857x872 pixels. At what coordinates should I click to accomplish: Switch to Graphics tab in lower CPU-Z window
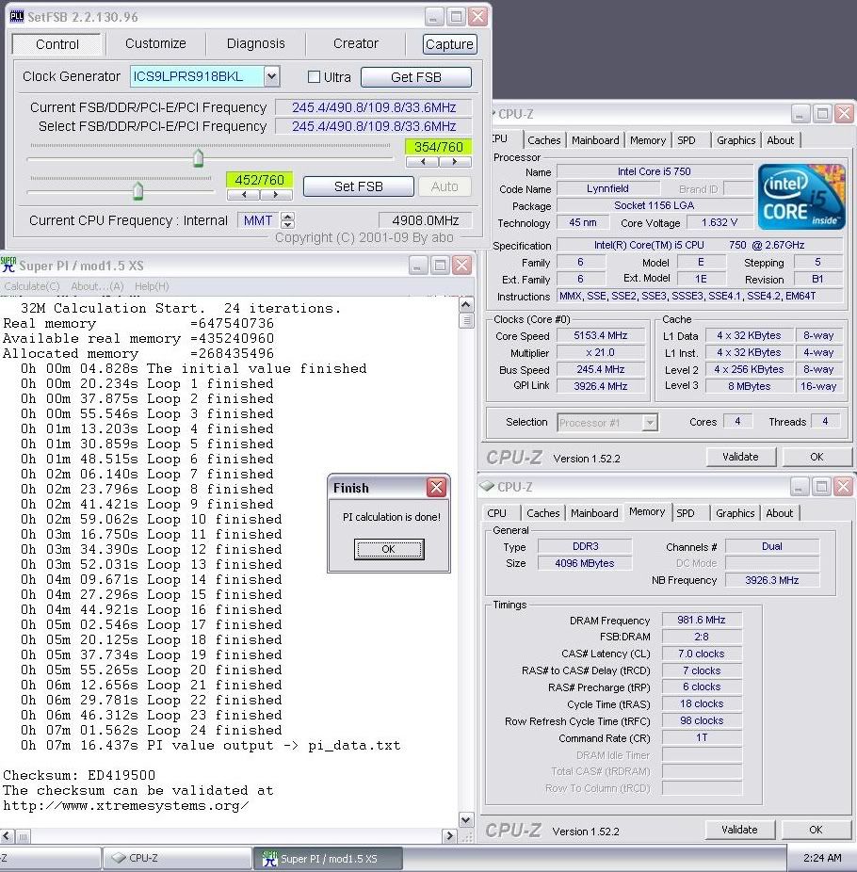point(735,512)
